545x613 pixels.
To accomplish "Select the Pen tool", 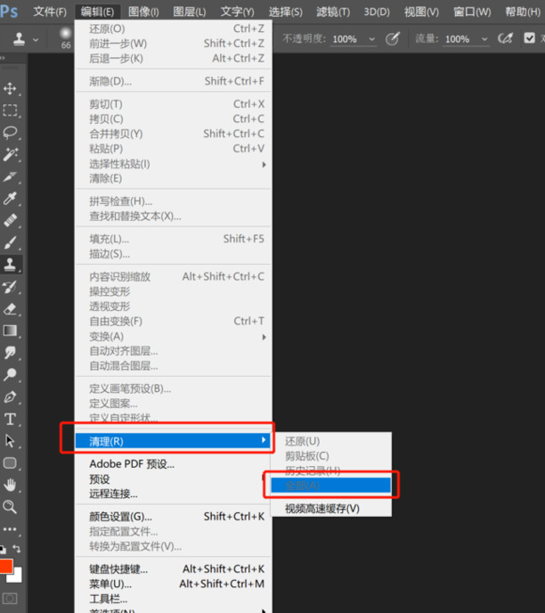I will point(10,396).
